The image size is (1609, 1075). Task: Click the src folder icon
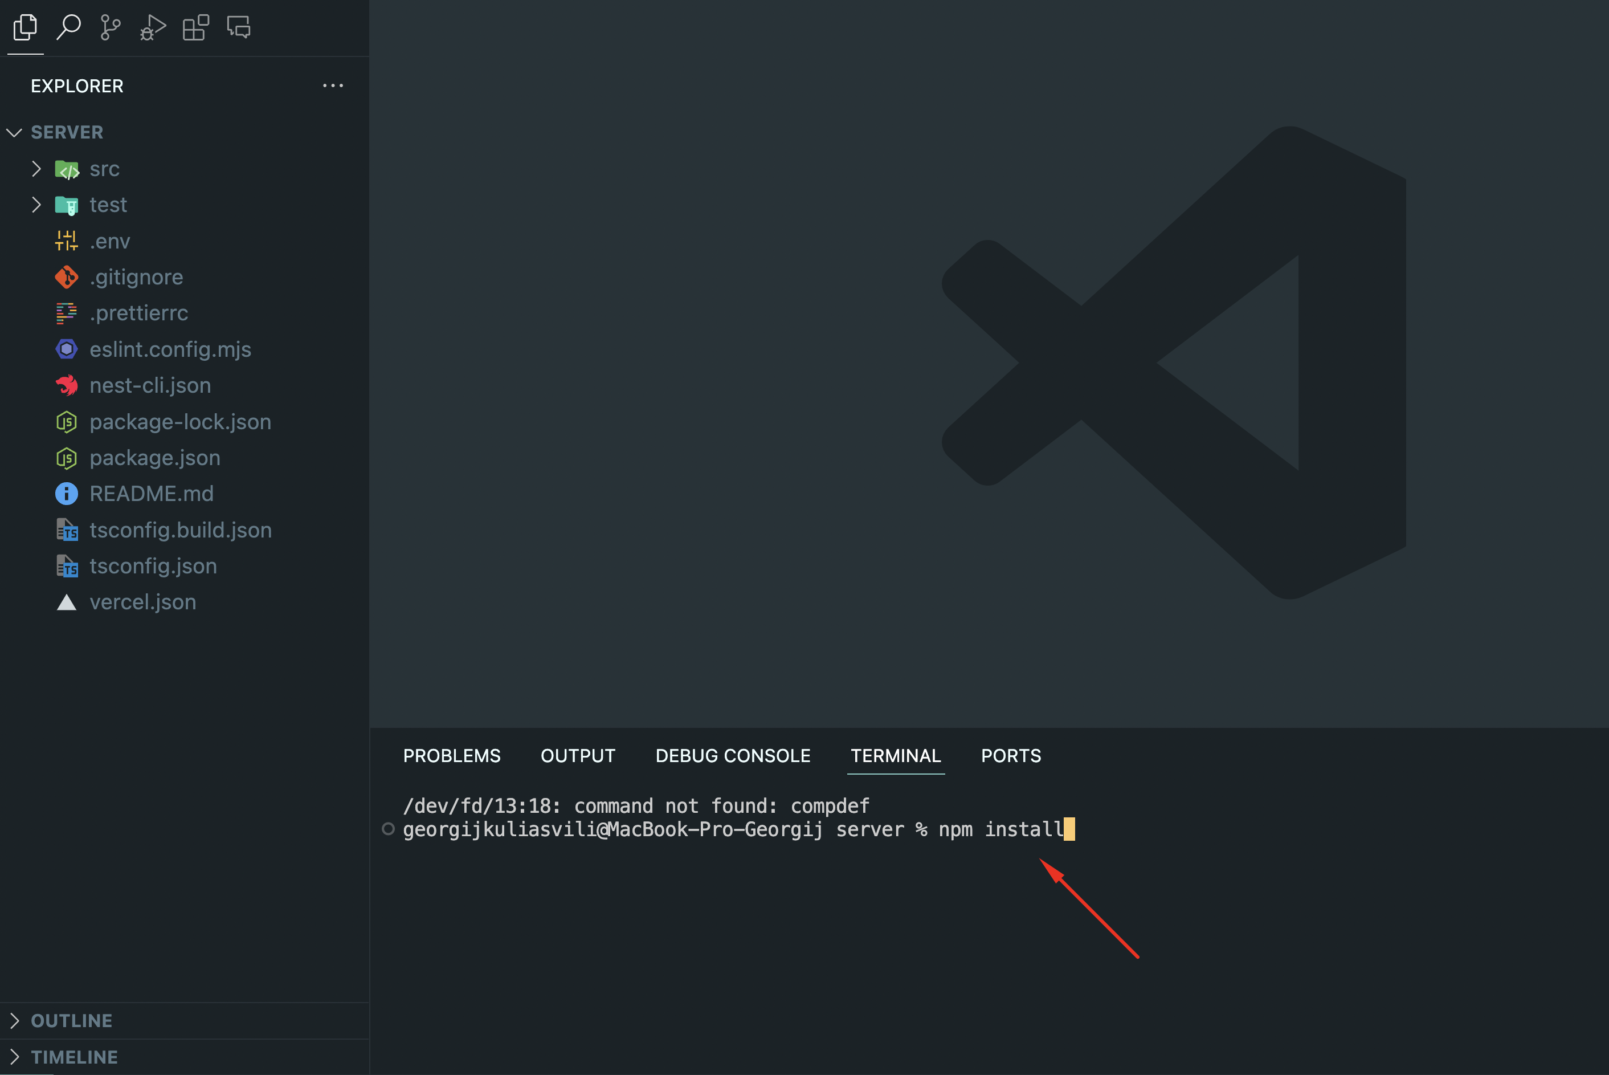click(67, 169)
